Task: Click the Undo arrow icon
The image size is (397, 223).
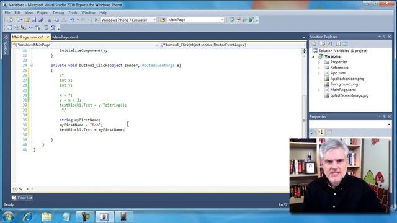Action: pos(73,20)
